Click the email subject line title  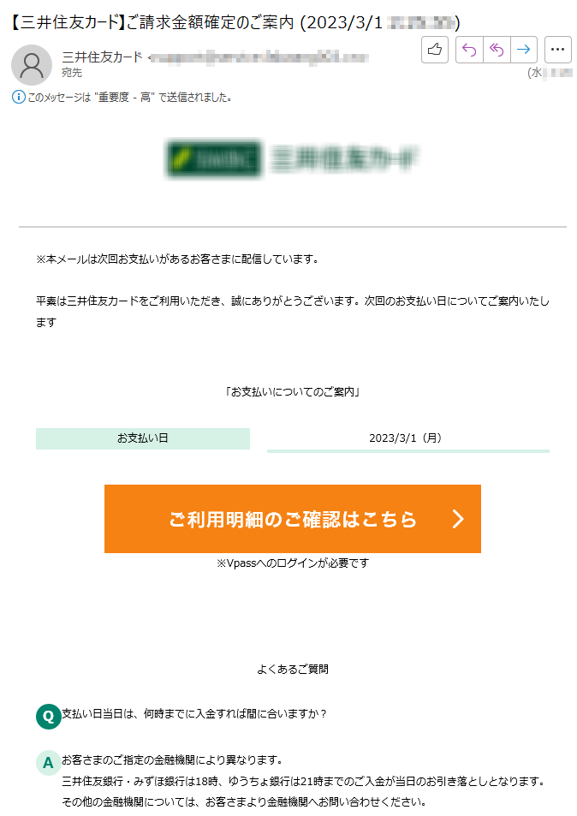pyautogui.click(x=235, y=22)
